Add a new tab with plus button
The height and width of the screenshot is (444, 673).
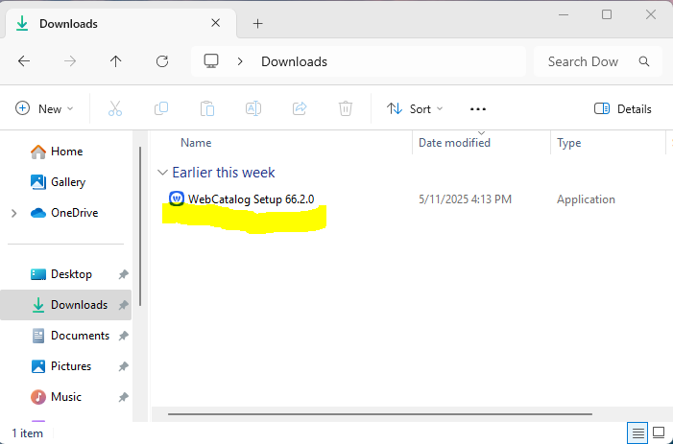coord(257,24)
